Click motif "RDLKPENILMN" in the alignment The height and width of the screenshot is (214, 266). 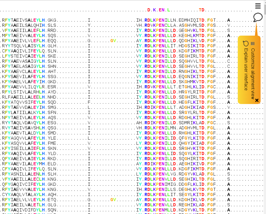[160, 128]
